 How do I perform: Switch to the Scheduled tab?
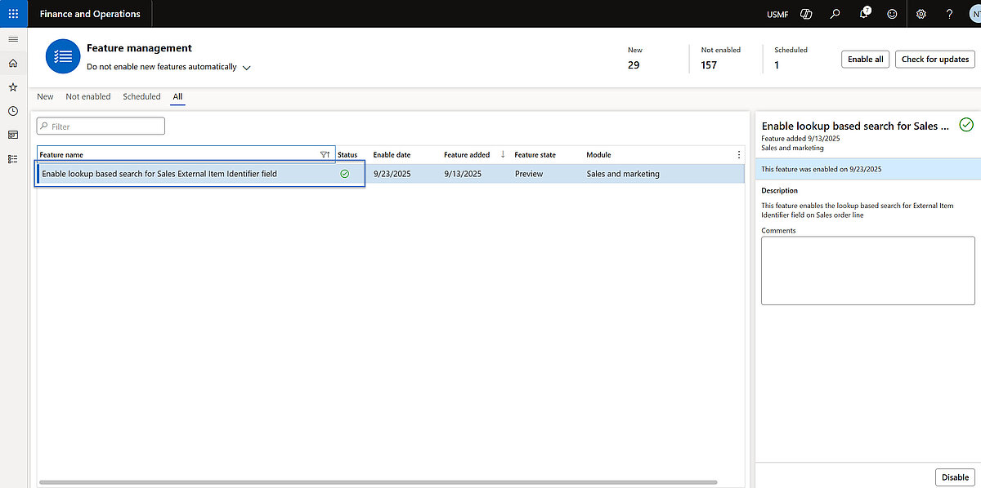coord(141,96)
